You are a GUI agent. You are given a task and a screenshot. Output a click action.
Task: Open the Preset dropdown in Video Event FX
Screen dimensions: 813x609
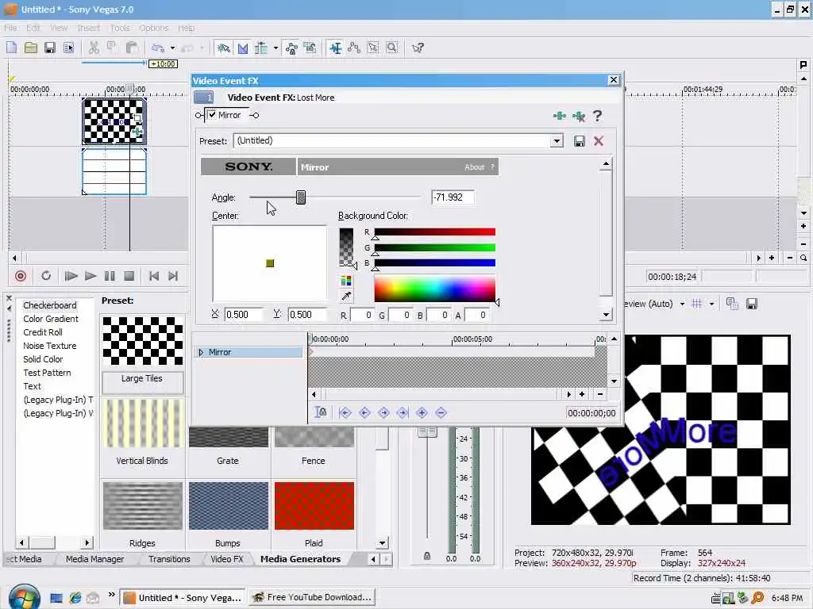557,141
